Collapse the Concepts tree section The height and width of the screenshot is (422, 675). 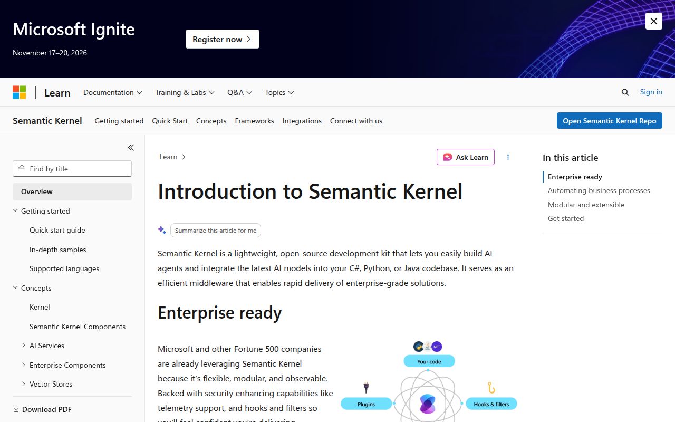15,287
